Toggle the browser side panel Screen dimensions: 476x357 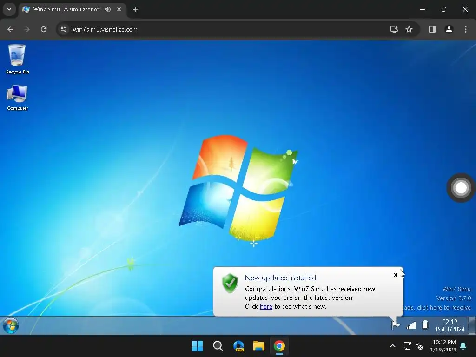pyautogui.click(x=432, y=29)
